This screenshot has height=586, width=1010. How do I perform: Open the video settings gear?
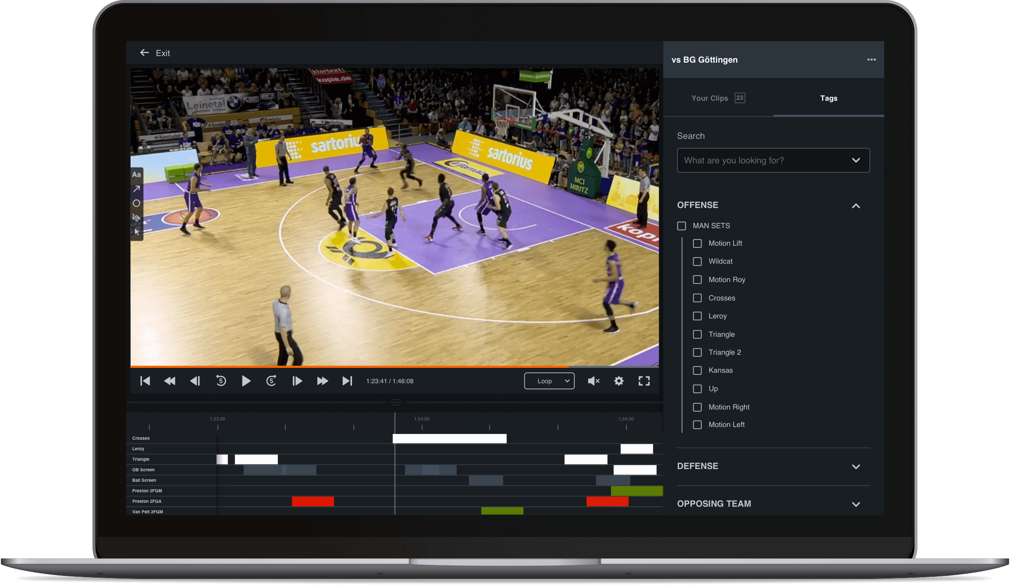click(619, 381)
